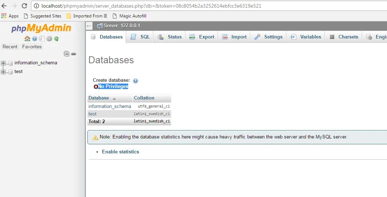Screen dimensions: 387x197
Task: Select information_schema in navigation tree
Action: tap(36, 63)
